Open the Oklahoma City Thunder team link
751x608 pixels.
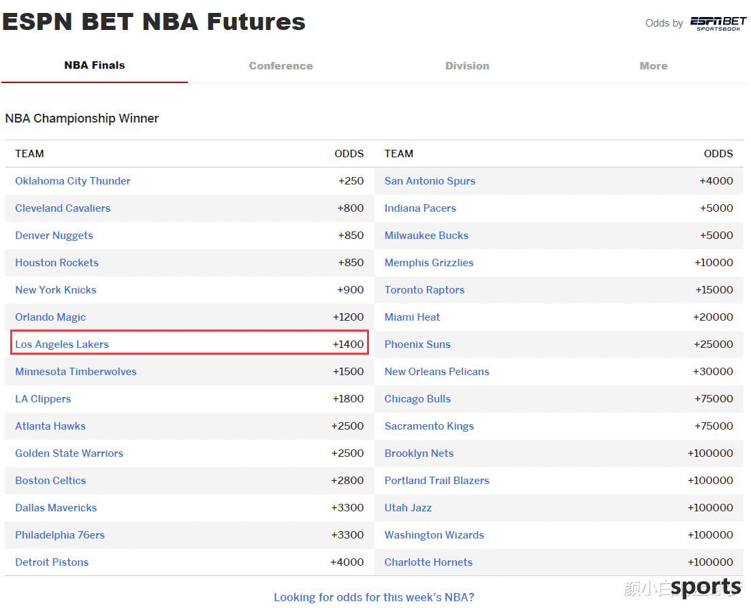click(73, 181)
